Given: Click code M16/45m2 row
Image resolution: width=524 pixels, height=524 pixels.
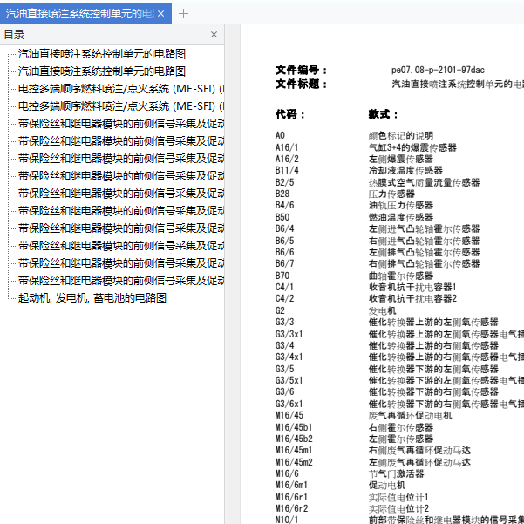Looking at the screenshot, I should click(294, 462).
